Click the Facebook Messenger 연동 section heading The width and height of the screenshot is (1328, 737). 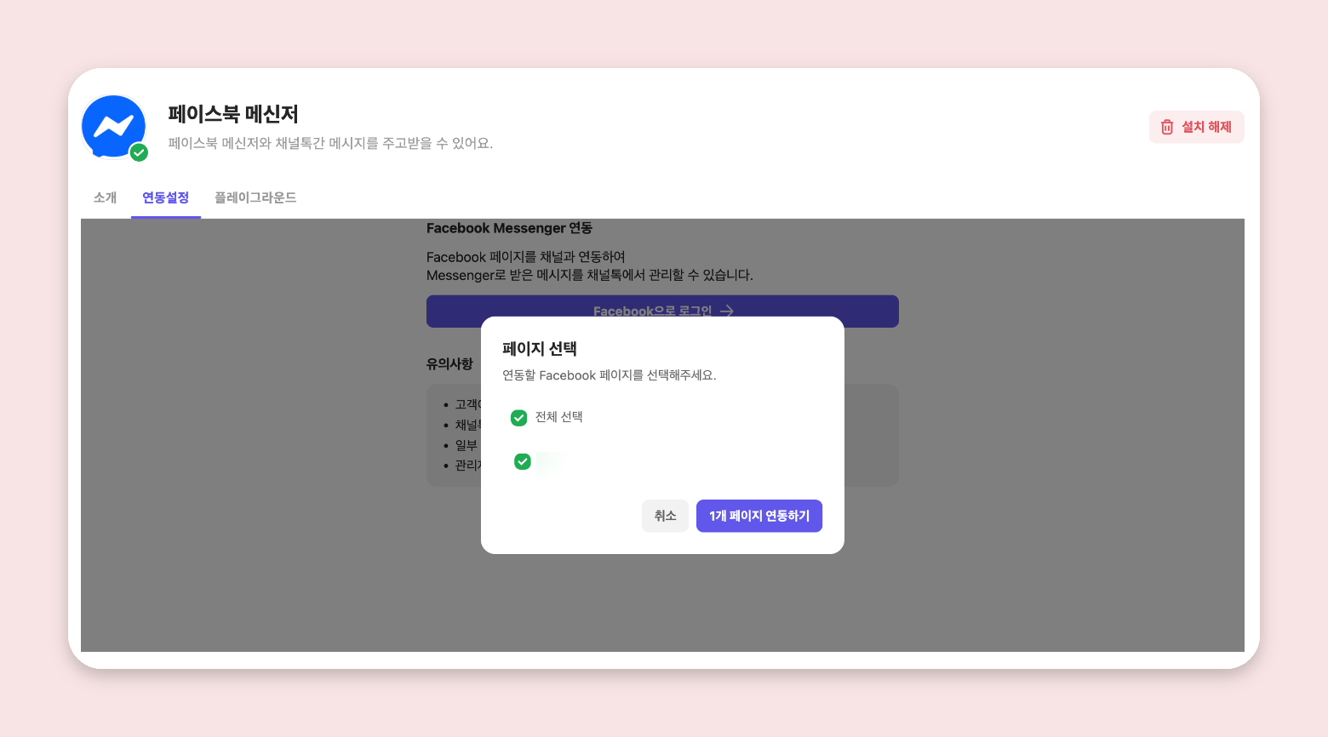tap(509, 228)
